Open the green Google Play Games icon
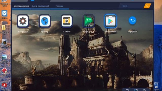 [x=89, y=21]
